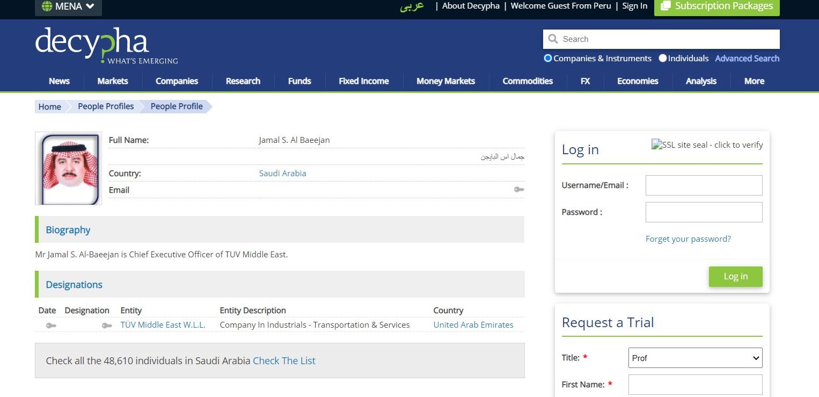Go to People Profiles breadcrumb
The image size is (819, 397).
[x=106, y=106]
